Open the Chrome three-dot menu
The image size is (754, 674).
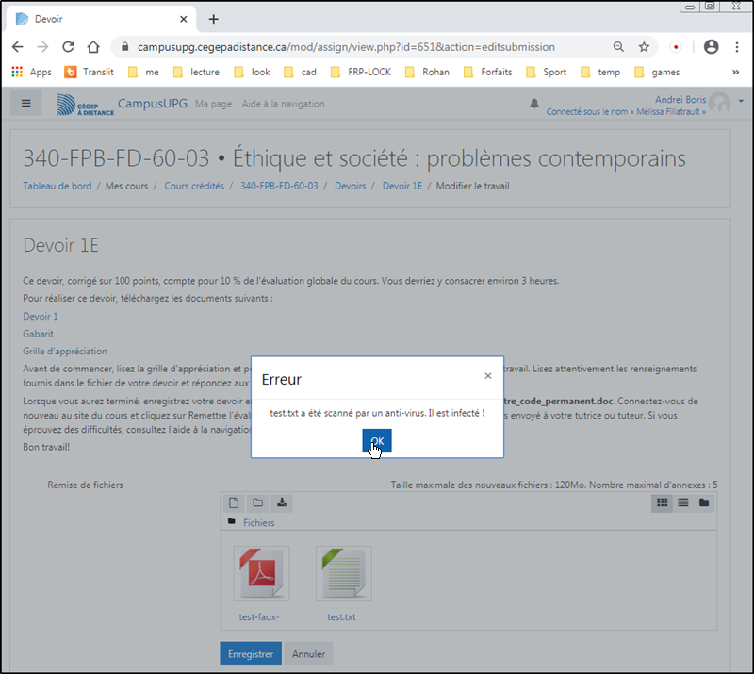pos(737,46)
